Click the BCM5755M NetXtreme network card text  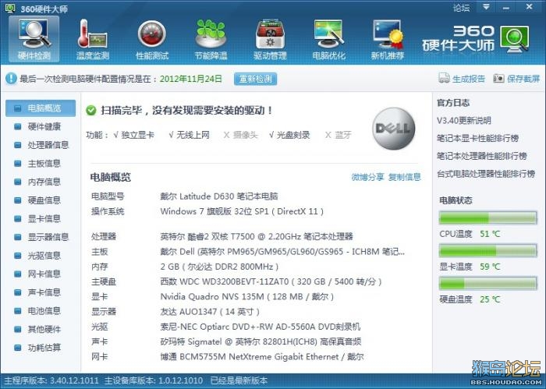click(x=262, y=356)
